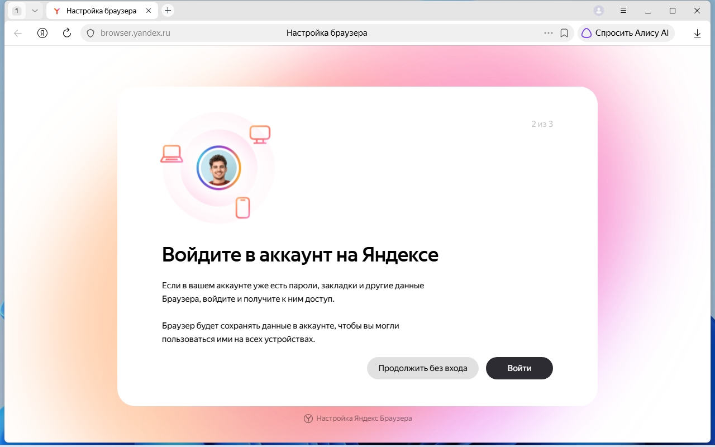Click the Войти button
Screen dimensions: 715x447
[x=519, y=368]
